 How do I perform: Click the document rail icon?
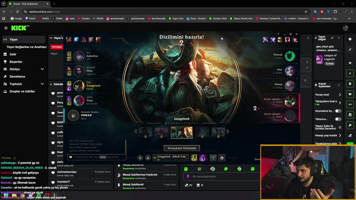pos(350,84)
